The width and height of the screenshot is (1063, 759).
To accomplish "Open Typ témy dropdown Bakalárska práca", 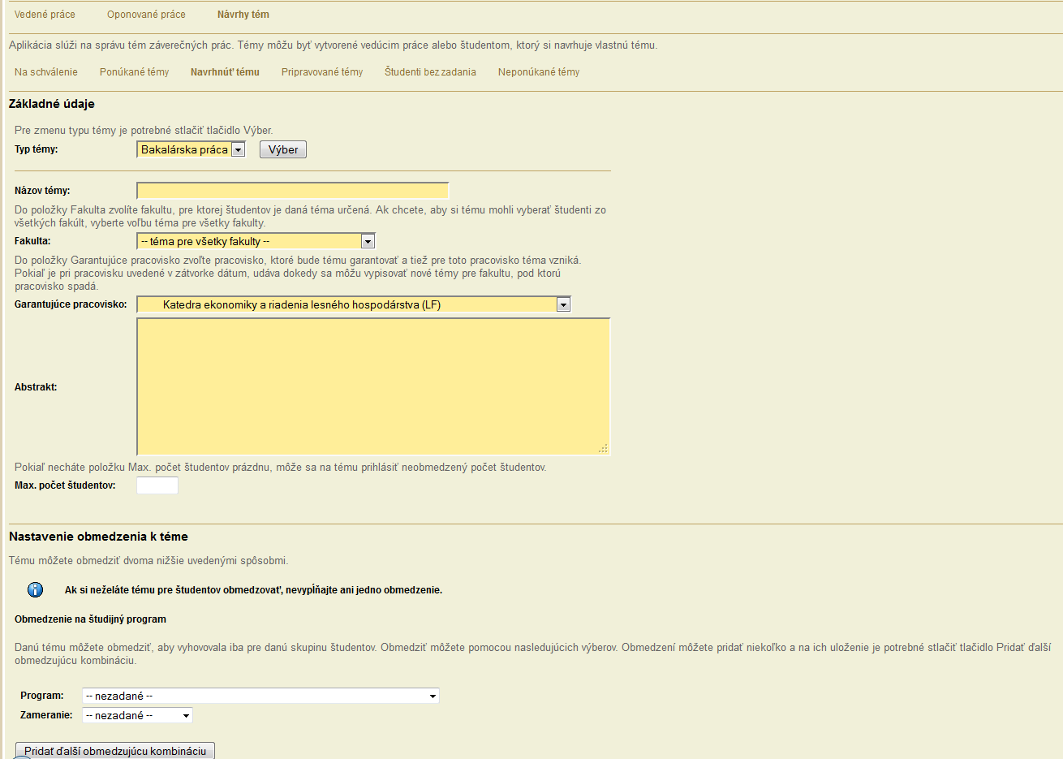I will (192, 149).
